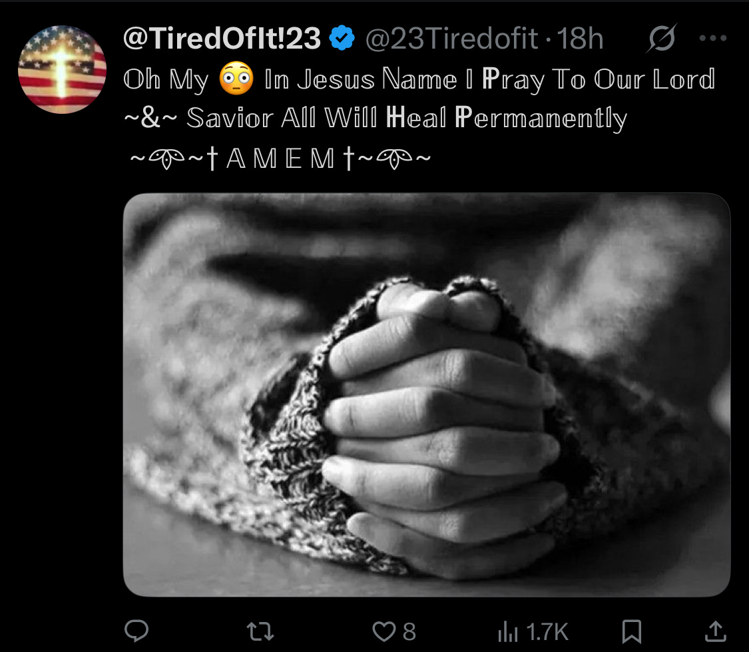Open the 18h timestamp permalink
This screenshot has height=652, width=749.
click(x=580, y=38)
